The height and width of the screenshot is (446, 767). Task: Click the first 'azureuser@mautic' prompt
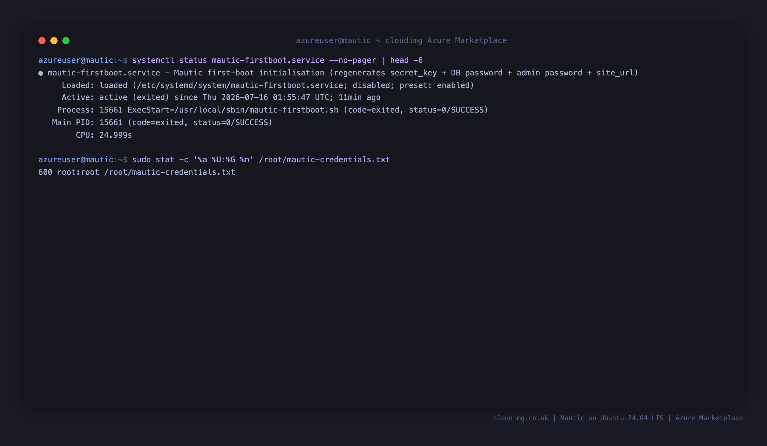[x=76, y=60]
